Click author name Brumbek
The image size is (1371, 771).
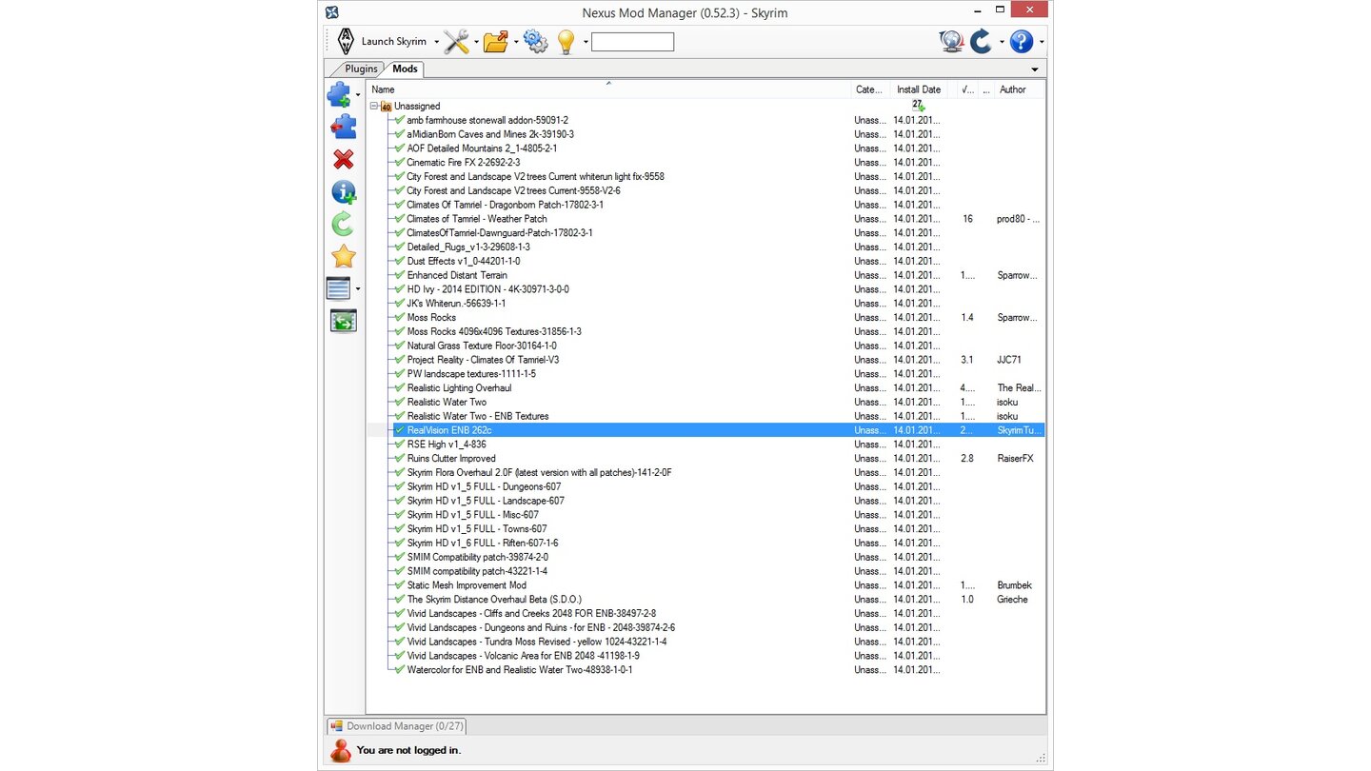pyautogui.click(x=1014, y=585)
